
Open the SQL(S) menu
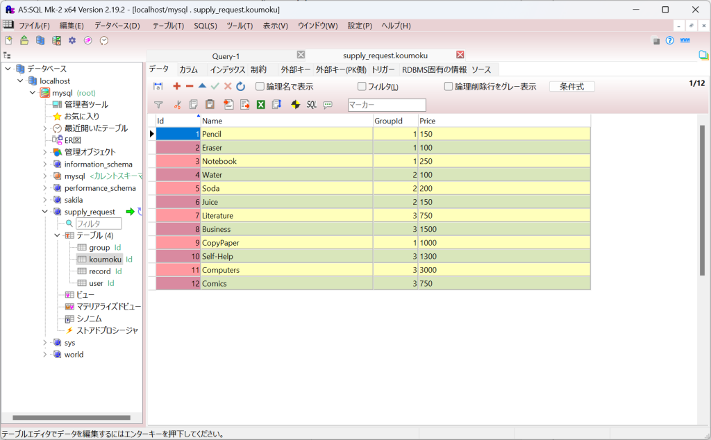pyautogui.click(x=205, y=26)
